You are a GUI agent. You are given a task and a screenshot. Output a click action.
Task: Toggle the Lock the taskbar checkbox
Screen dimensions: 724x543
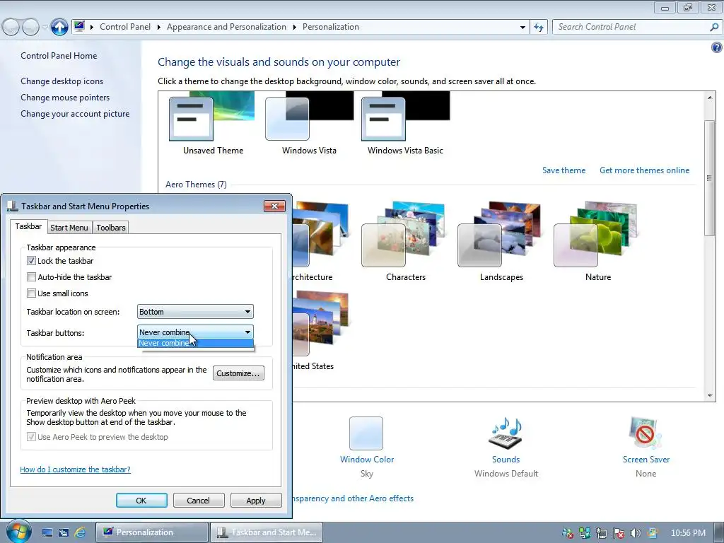(31, 261)
